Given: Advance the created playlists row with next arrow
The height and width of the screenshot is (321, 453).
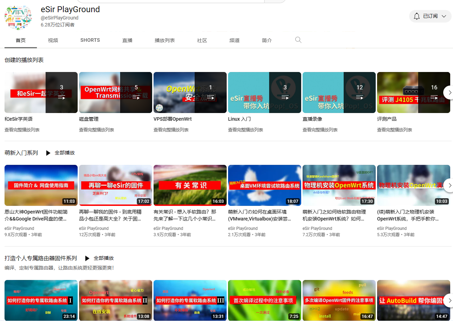Looking at the screenshot, I should click(x=450, y=93).
